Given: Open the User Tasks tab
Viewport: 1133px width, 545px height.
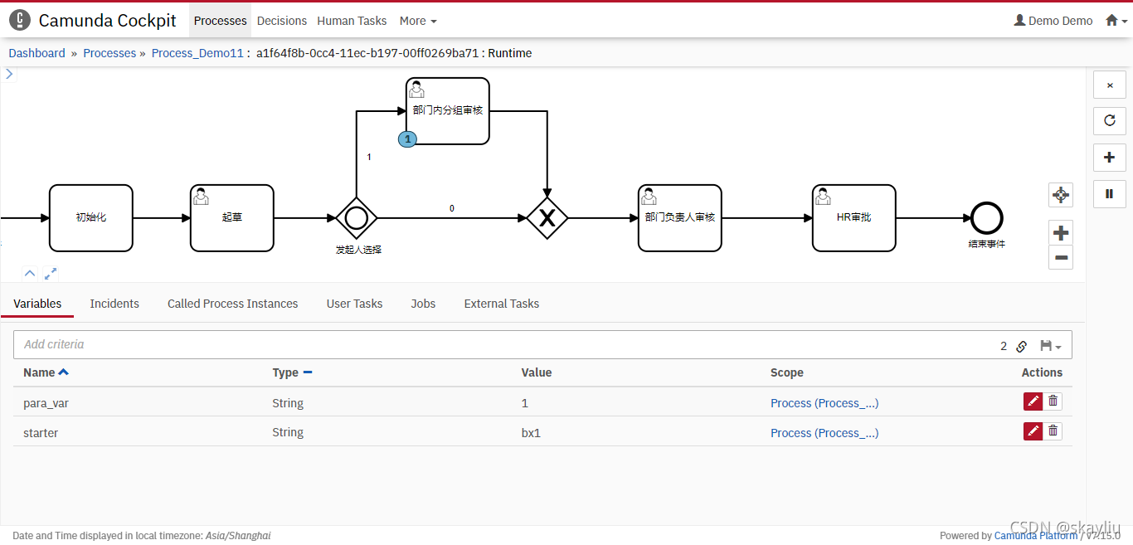Looking at the screenshot, I should [x=355, y=304].
